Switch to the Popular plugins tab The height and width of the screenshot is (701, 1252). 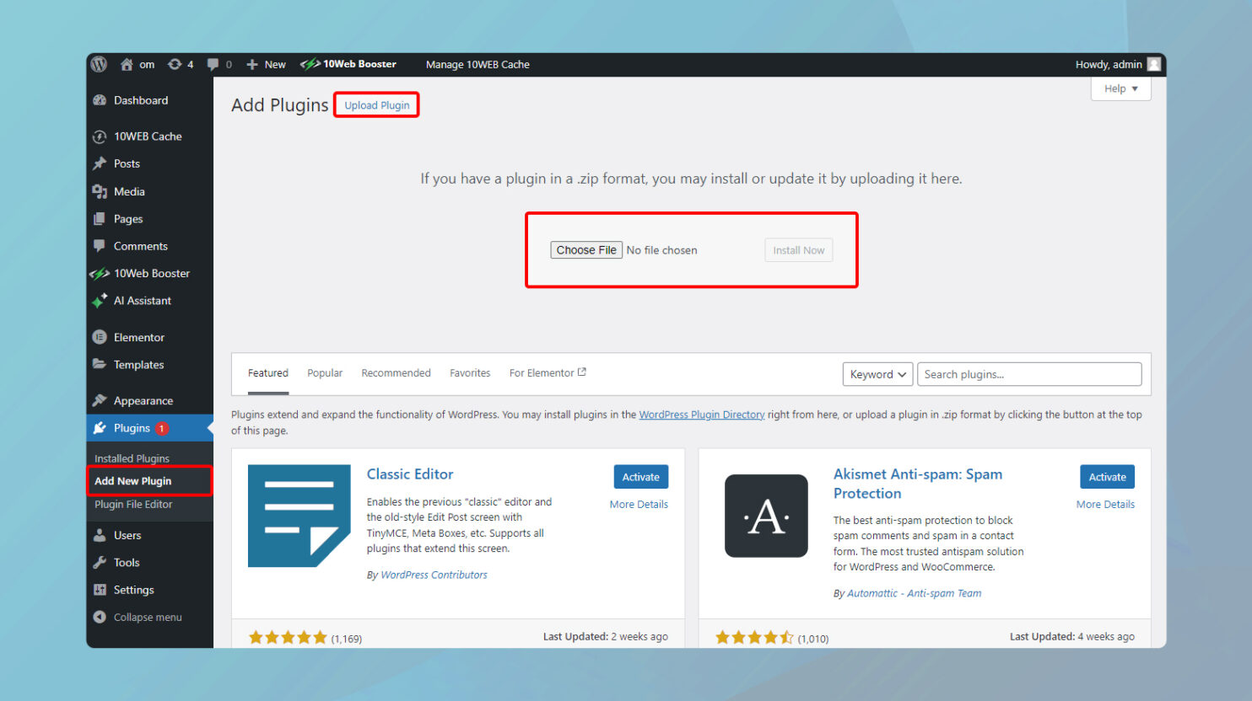coord(325,372)
